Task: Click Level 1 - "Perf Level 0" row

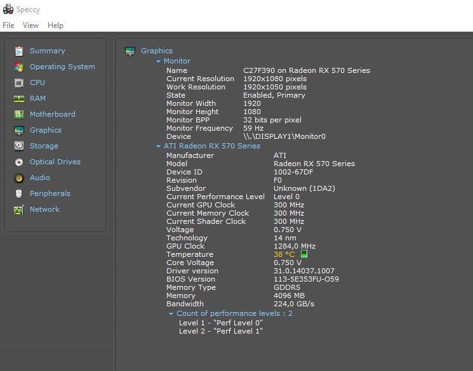Action: [221, 323]
